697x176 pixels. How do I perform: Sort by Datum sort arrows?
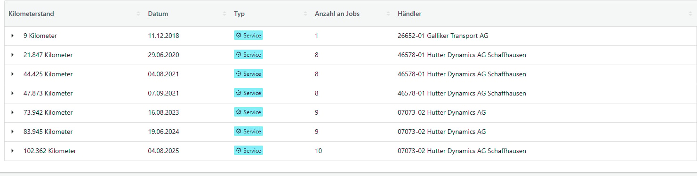point(224,14)
